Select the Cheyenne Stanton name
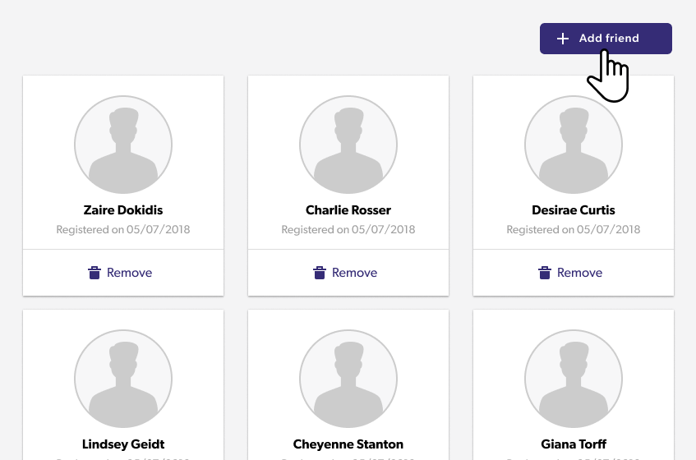 (x=348, y=444)
